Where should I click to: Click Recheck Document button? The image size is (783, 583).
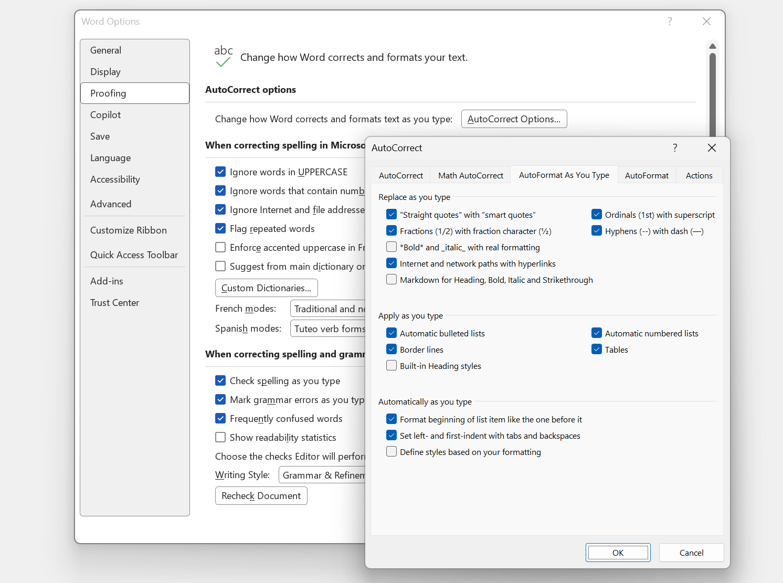click(261, 496)
